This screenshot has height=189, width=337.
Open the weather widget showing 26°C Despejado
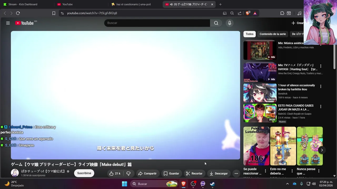(14, 184)
